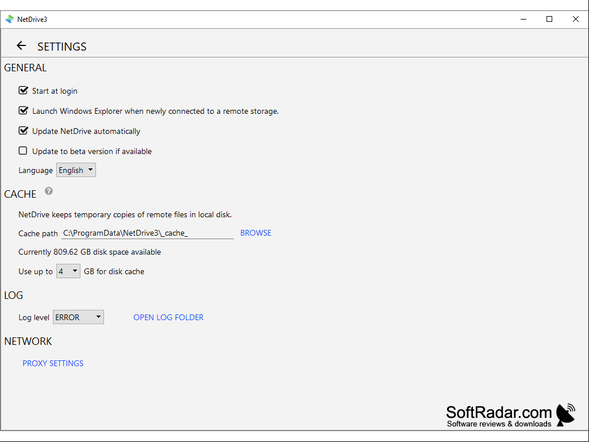Image resolution: width=589 pixels, height=442 pixels.
Task: Click the GENERAL section heading
Action: (x=25, y=68)
